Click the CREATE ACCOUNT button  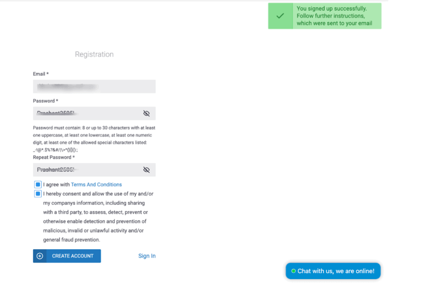(x=67, y=256)
